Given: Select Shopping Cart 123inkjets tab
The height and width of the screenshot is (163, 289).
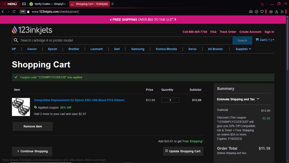Looking at the screenshot, I should 89,4.
